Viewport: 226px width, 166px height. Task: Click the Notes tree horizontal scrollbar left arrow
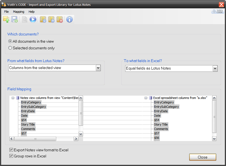12,139
